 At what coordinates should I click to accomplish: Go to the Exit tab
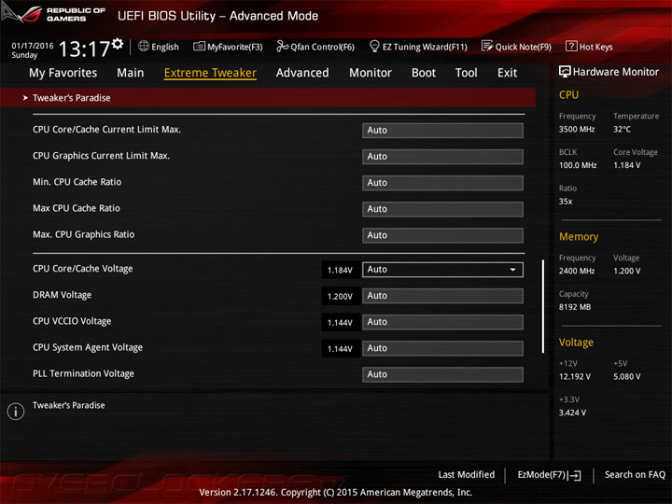coord(508,73)
